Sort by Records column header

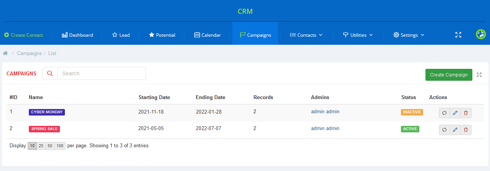263,97
